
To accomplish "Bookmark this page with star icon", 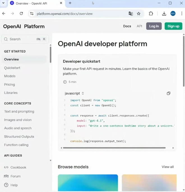I will [138, 13].
